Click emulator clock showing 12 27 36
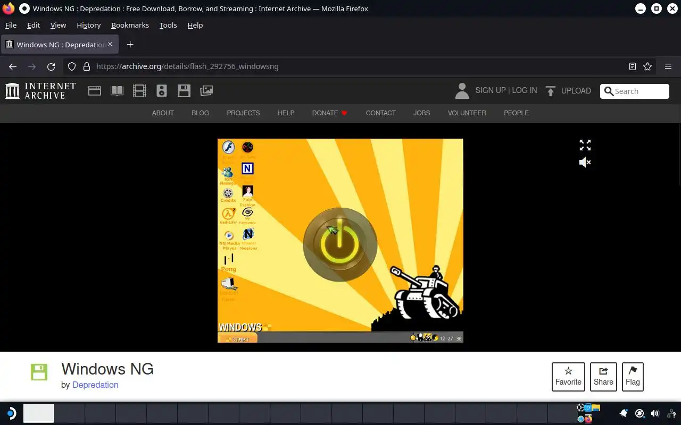The width and height of the screenshot is (681, 425). click(x=451, y=338)
